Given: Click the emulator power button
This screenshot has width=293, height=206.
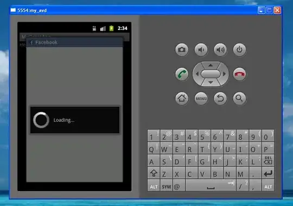Looking at the screenshot, I should pyautogui.click(x=240, y=49).
